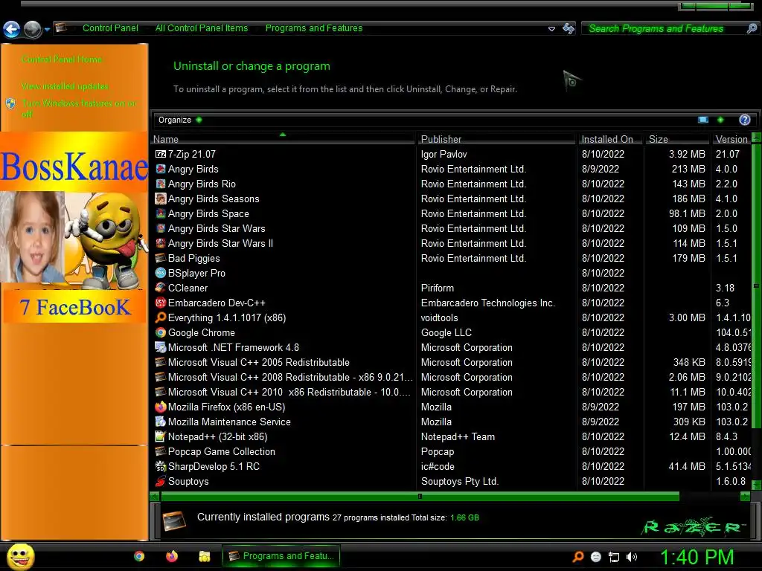The width and height of the screenshot is (762, 571).
Task: Click the SharpDevelop 5.1 RC icon
Action: (161, 467)
